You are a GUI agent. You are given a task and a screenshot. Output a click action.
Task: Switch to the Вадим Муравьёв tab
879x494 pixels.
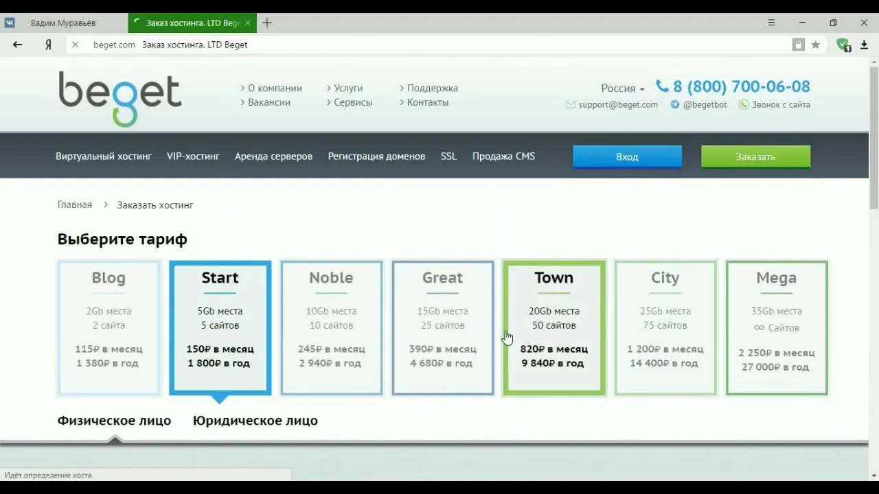tap(64, 23)
